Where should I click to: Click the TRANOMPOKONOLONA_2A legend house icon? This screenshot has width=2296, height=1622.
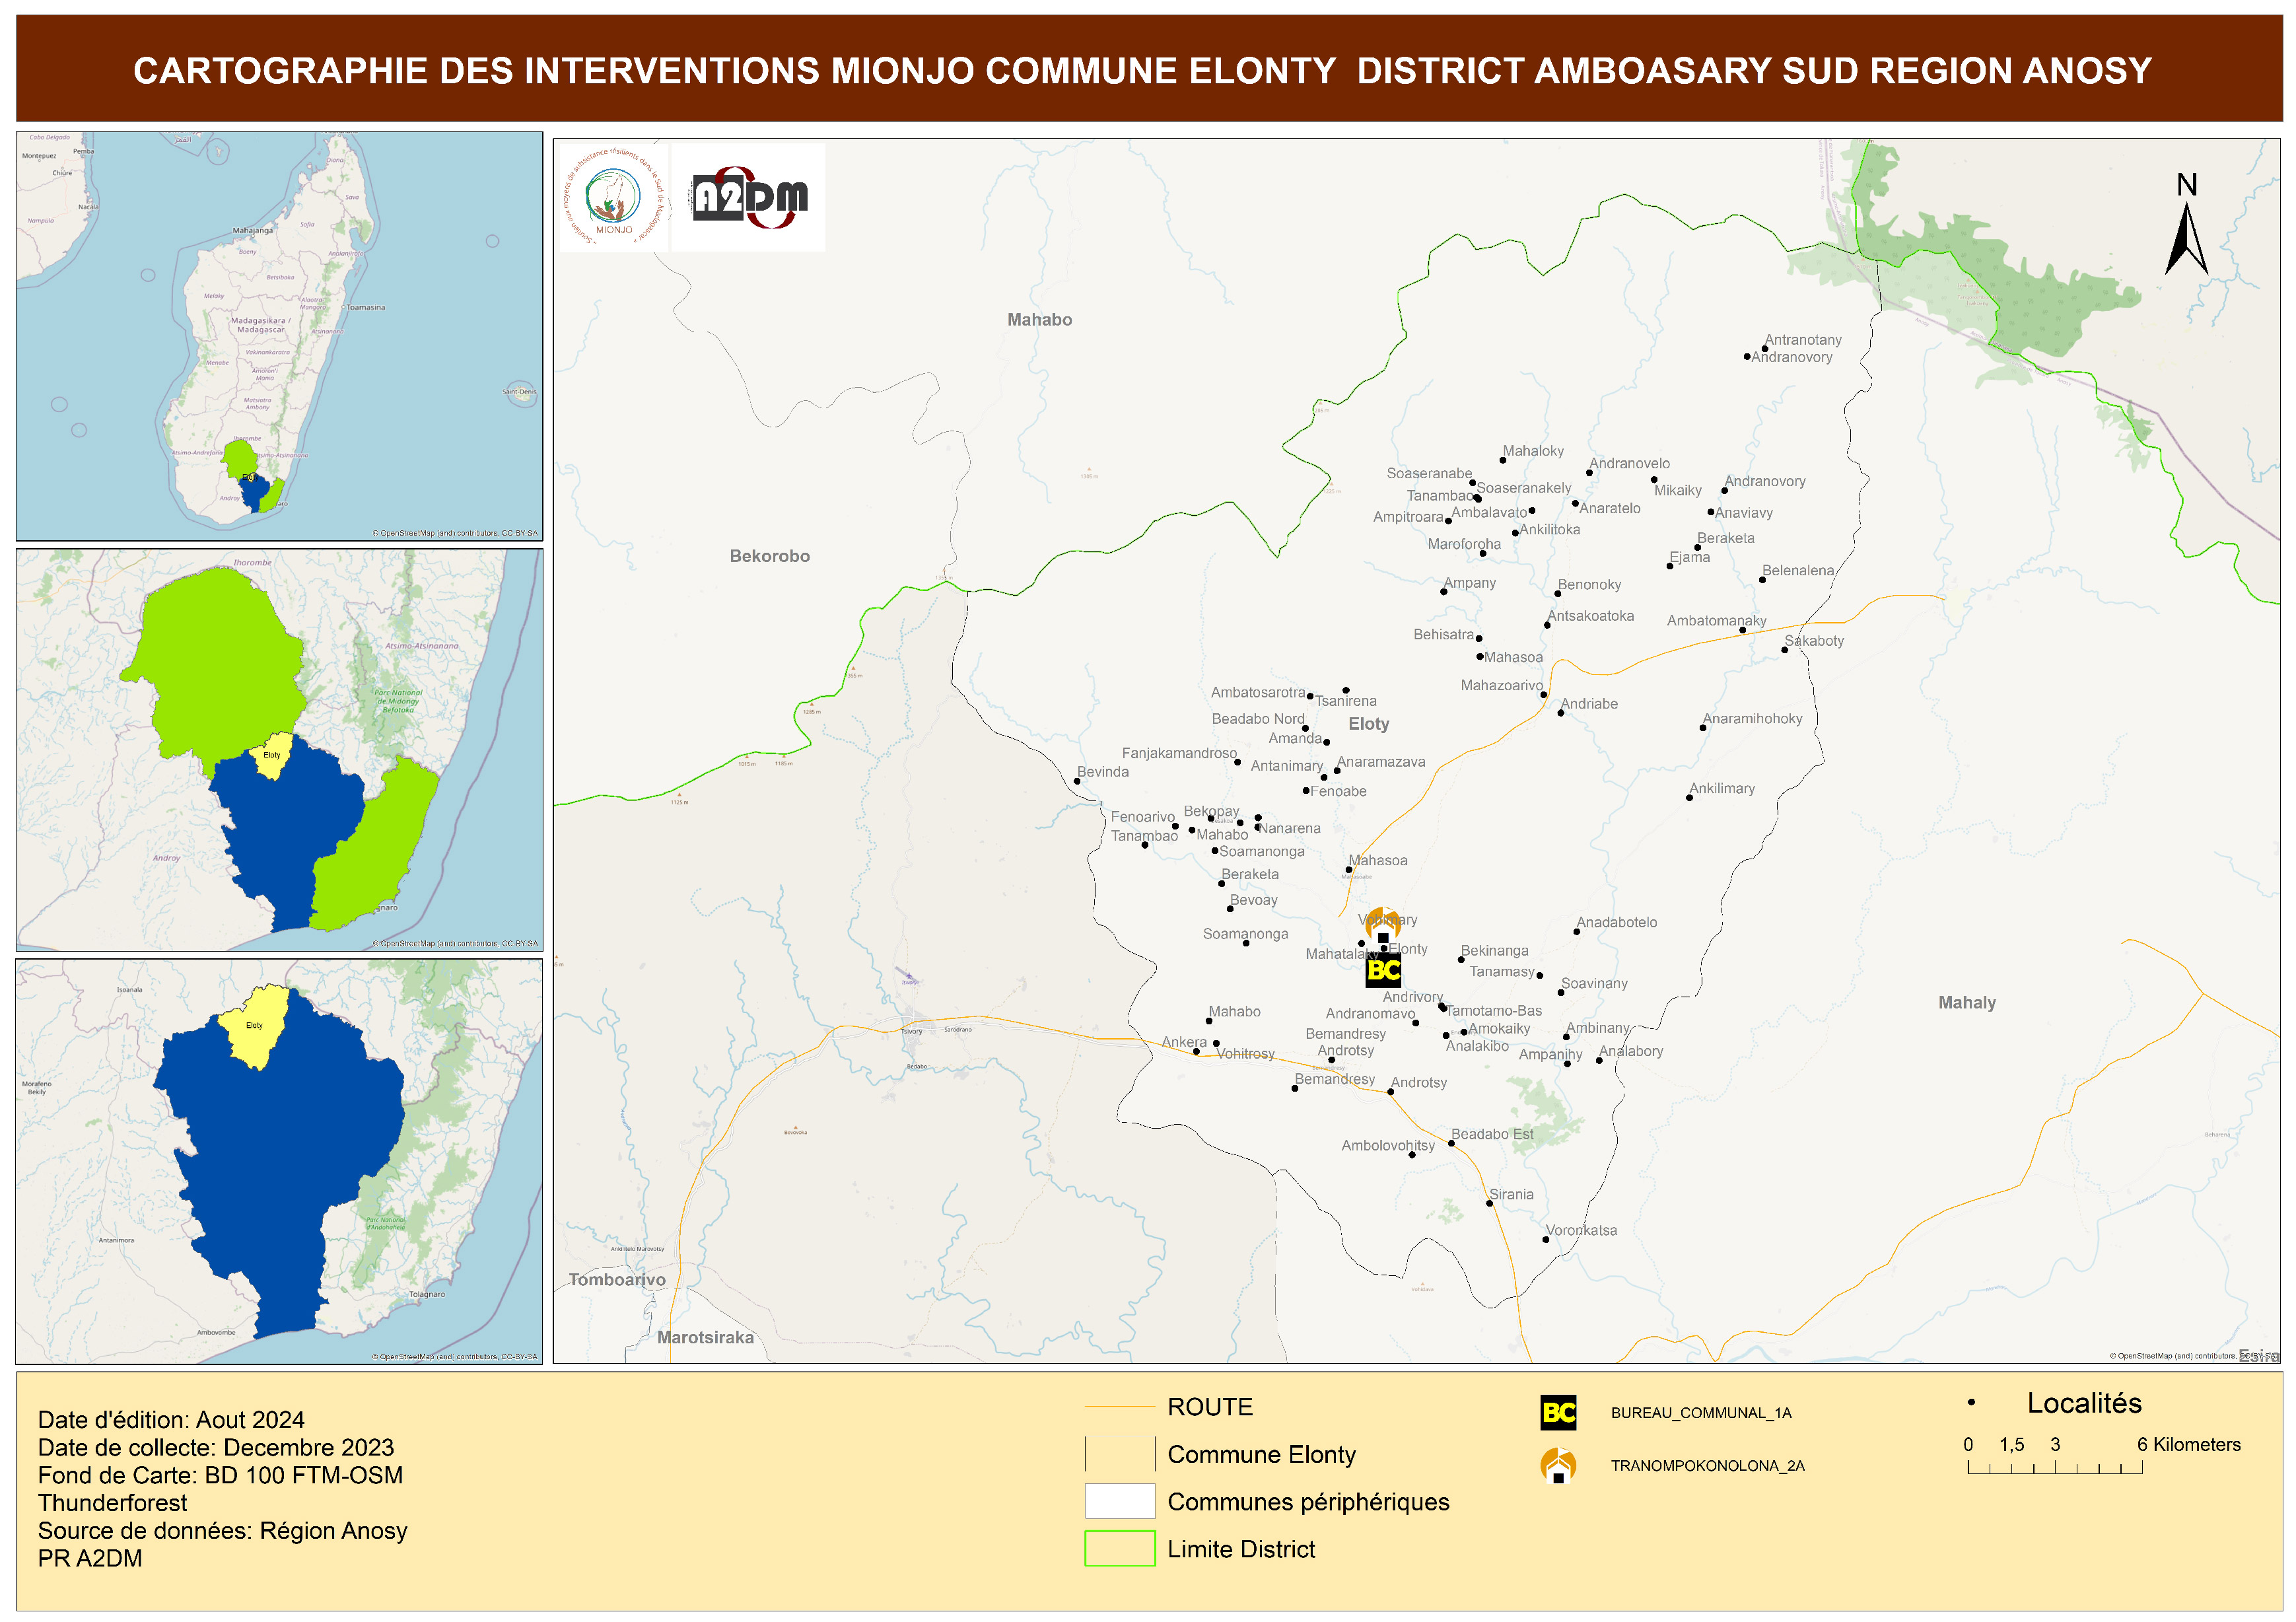(1558, 1465)
